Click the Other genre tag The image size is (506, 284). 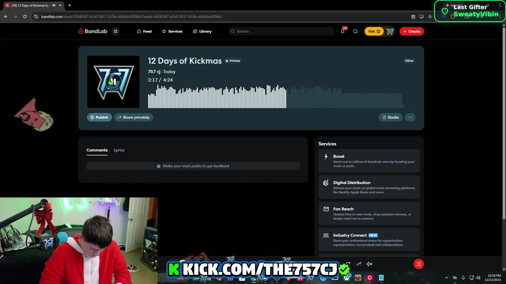coord(409,61)
